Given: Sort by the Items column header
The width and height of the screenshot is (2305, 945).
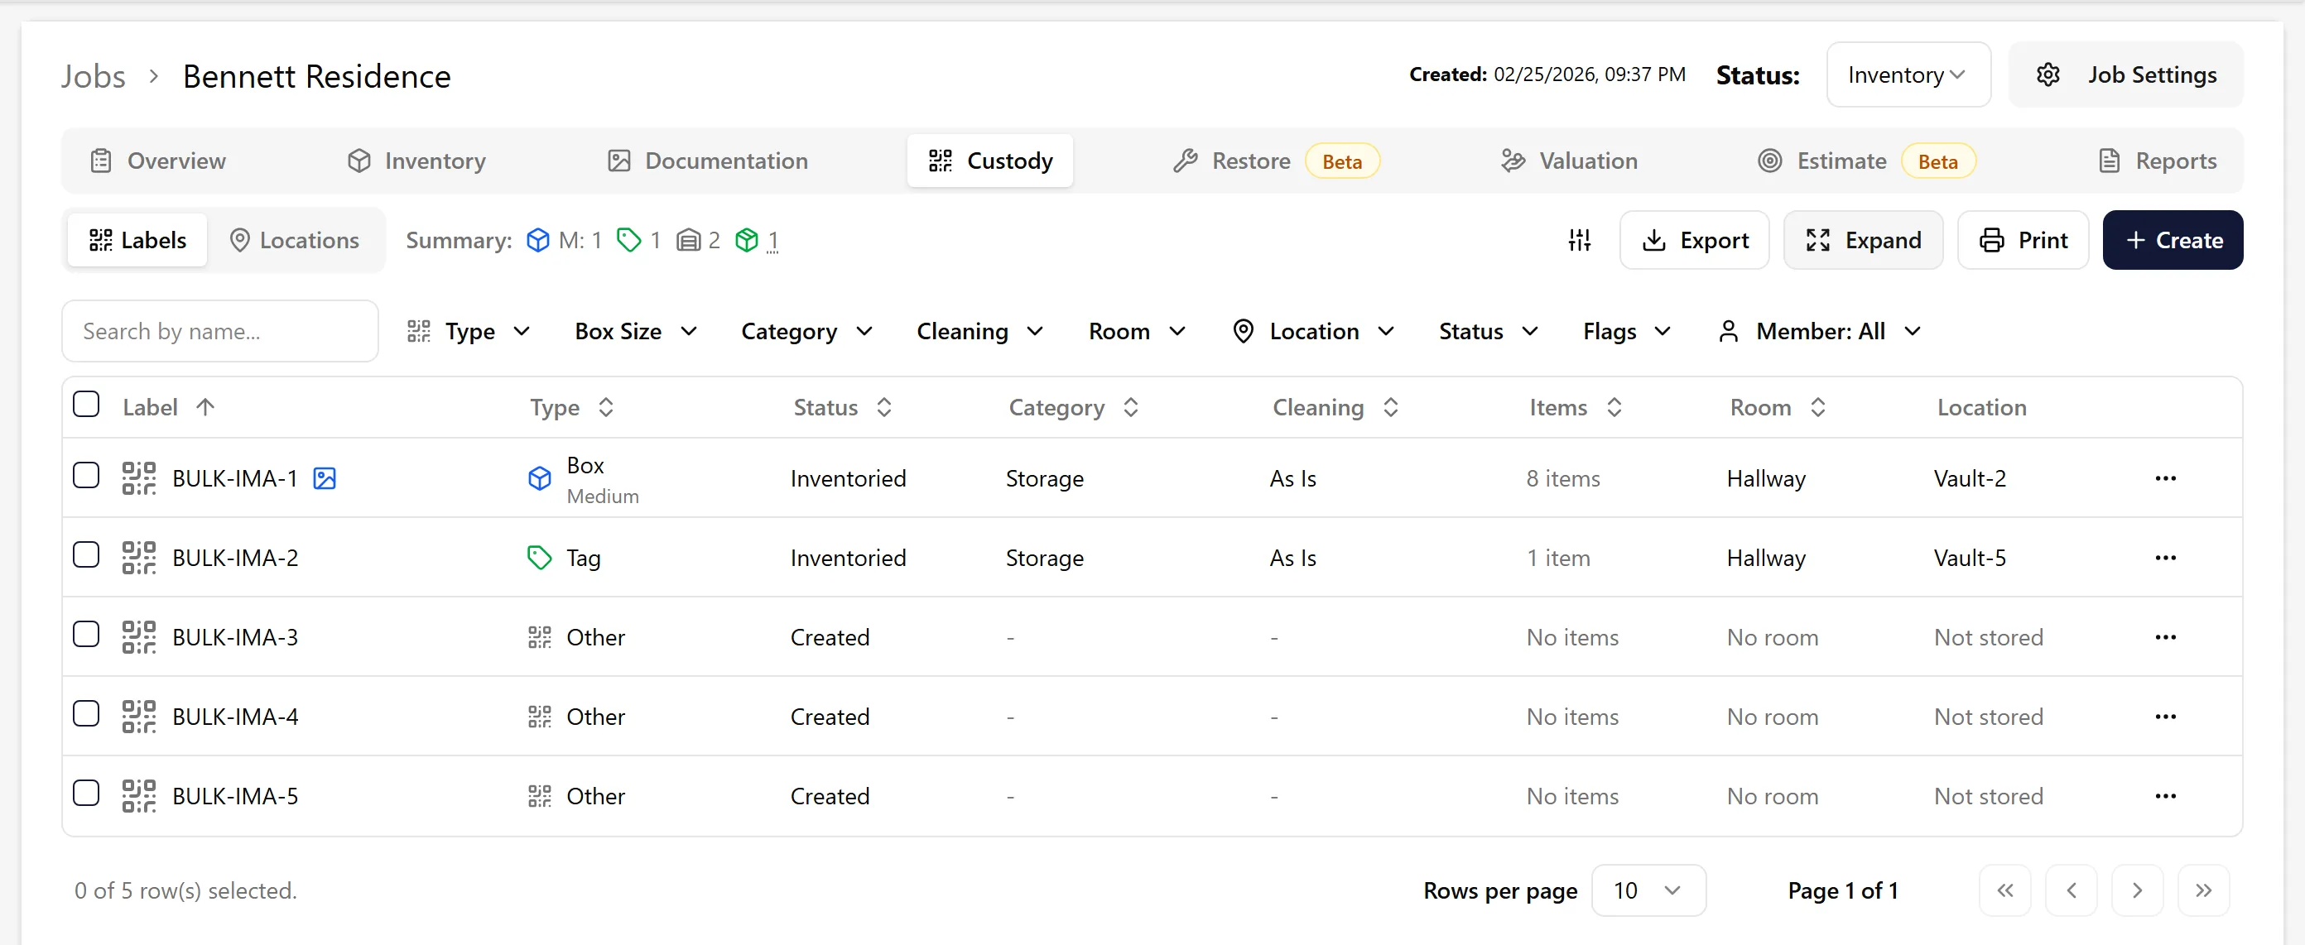Looking at the screenshot, I should [1575, 408].
